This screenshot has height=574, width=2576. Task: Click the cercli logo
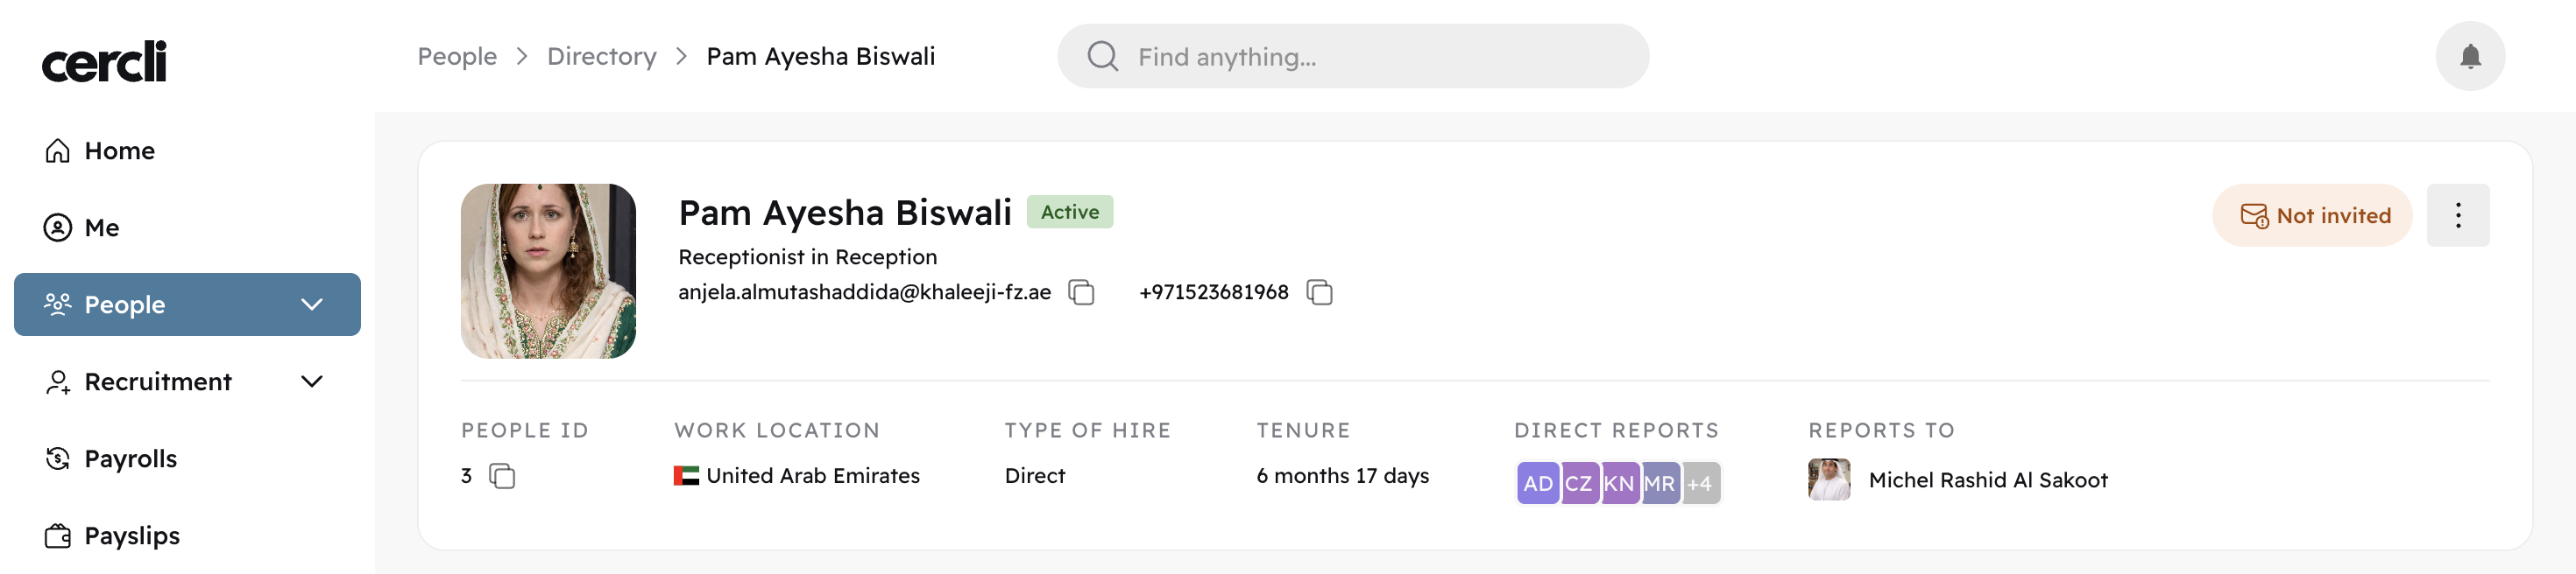104,62
